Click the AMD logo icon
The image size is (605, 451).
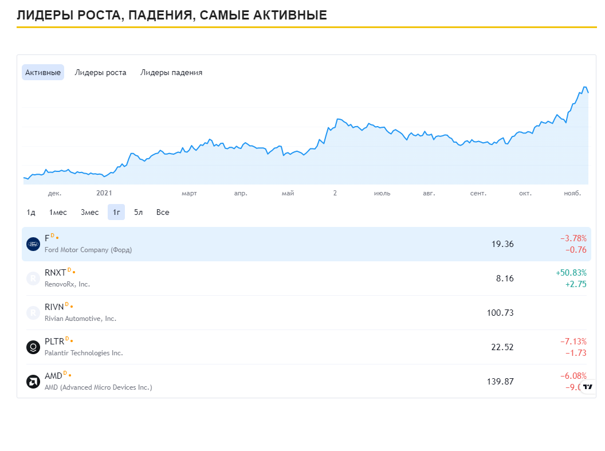[x=33, y=382]
